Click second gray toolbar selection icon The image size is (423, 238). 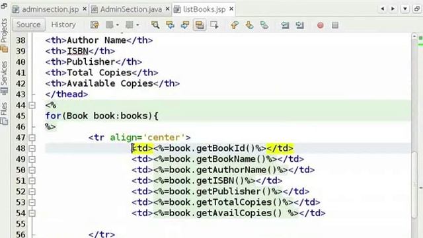pyautogui.click(x=130, y=25)
